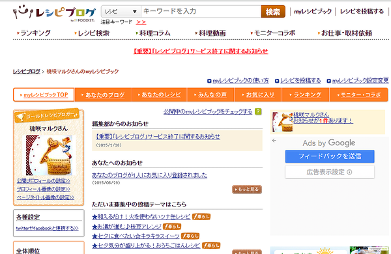The image size is (391, 254).
Task: Click the キーワードを入力 search field
Action: coord(201,12)
